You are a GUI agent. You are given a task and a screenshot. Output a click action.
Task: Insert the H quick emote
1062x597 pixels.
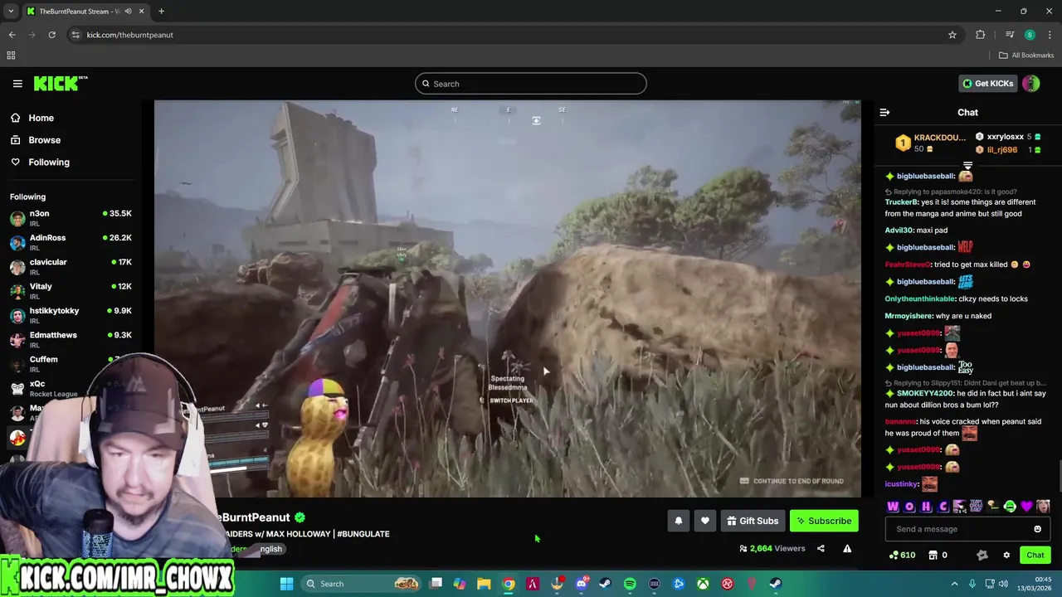[x=926, y=507]
